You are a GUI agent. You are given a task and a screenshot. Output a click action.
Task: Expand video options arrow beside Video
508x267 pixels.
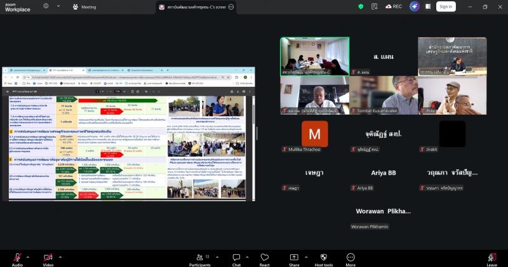click(60, 257)
